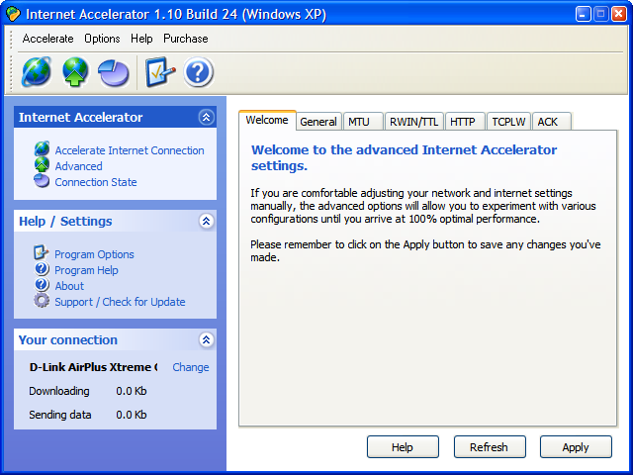Click the Help button at bottom
Image resolution: width=633 pixels, height=475 pixels.
pos(403,446)
